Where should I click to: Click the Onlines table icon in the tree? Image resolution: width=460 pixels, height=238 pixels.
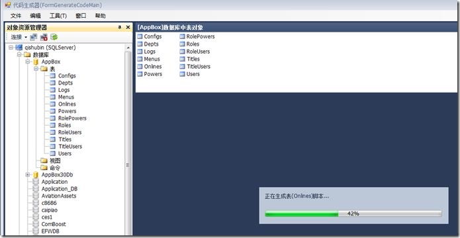tap(52, 104)
